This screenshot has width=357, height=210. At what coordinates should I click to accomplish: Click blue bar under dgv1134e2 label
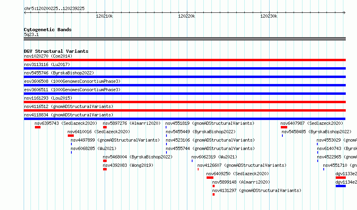tap(341, 186)
